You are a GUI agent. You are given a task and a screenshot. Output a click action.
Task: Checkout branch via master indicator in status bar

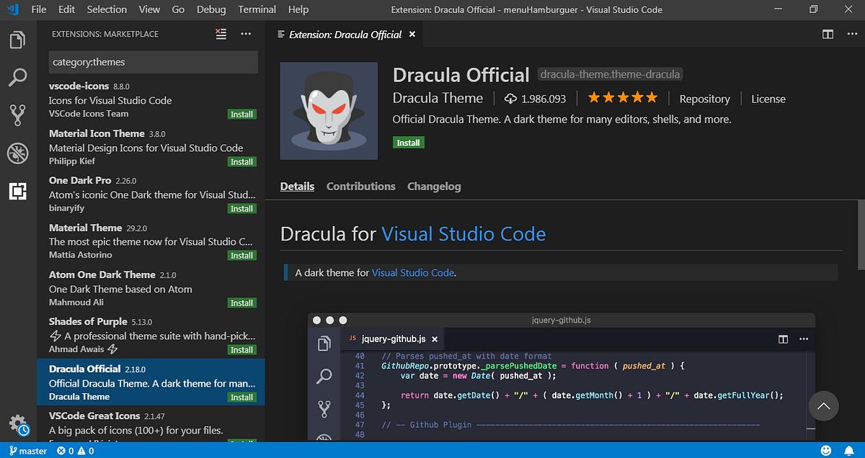point(27,451)
